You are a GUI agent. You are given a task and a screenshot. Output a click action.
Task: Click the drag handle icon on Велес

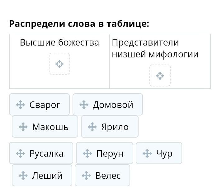pyautogui.click(x=86, y=176)
